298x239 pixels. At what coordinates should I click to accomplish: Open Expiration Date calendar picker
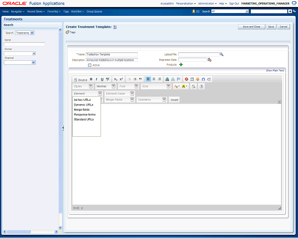point(210,60)
